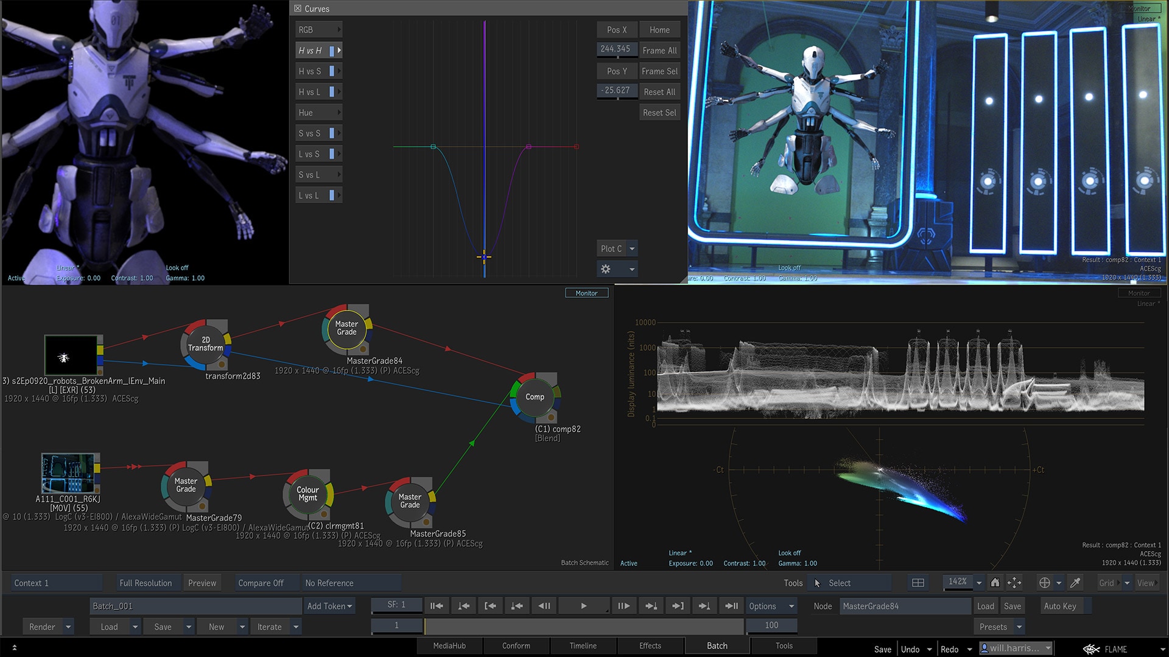The image size is (1169, 657).
Task: Select the Comp node in schematic
Action: [x=535, y=397]
